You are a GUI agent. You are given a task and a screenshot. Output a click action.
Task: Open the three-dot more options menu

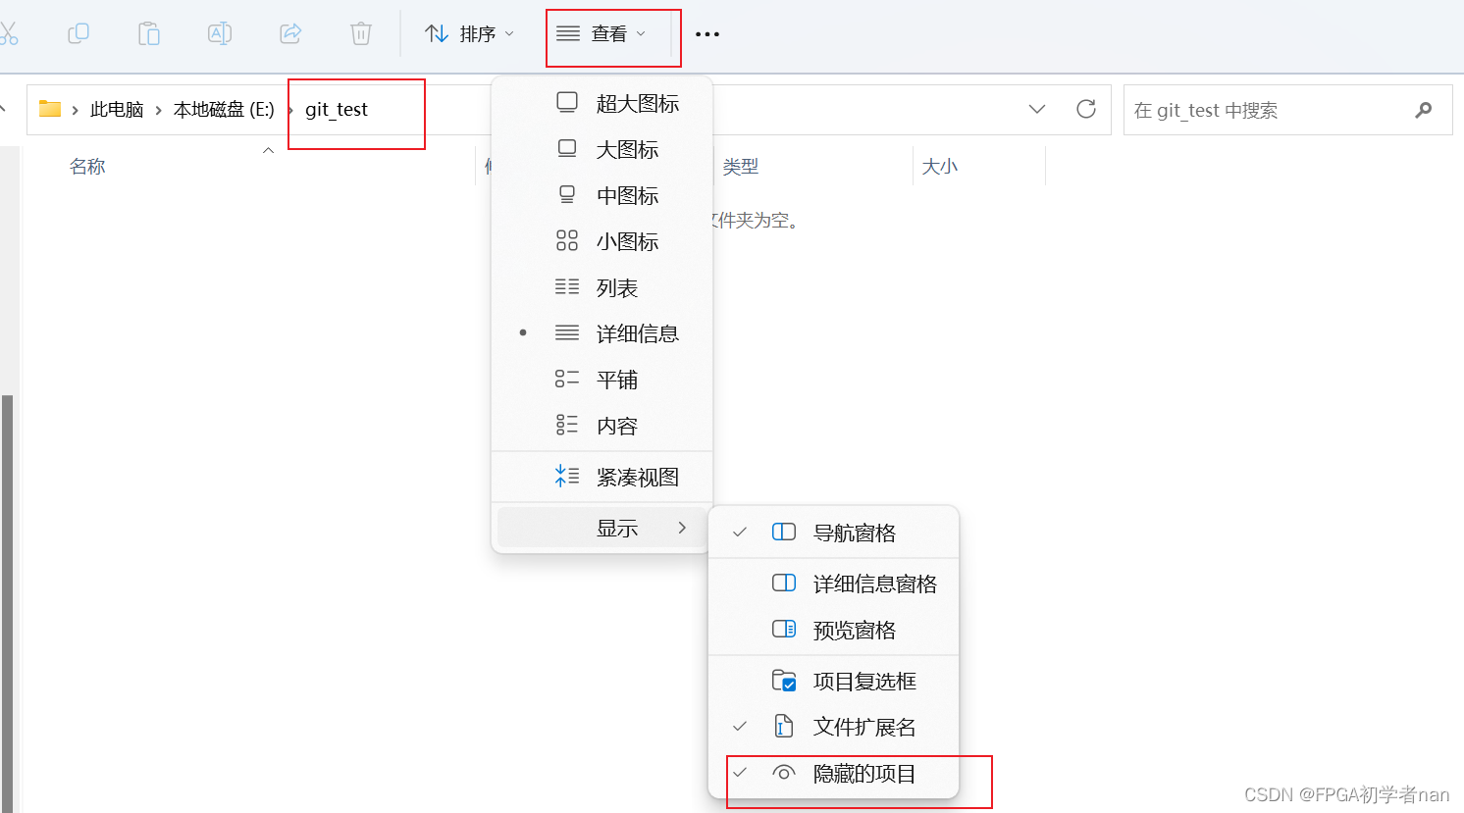[707, 34]
